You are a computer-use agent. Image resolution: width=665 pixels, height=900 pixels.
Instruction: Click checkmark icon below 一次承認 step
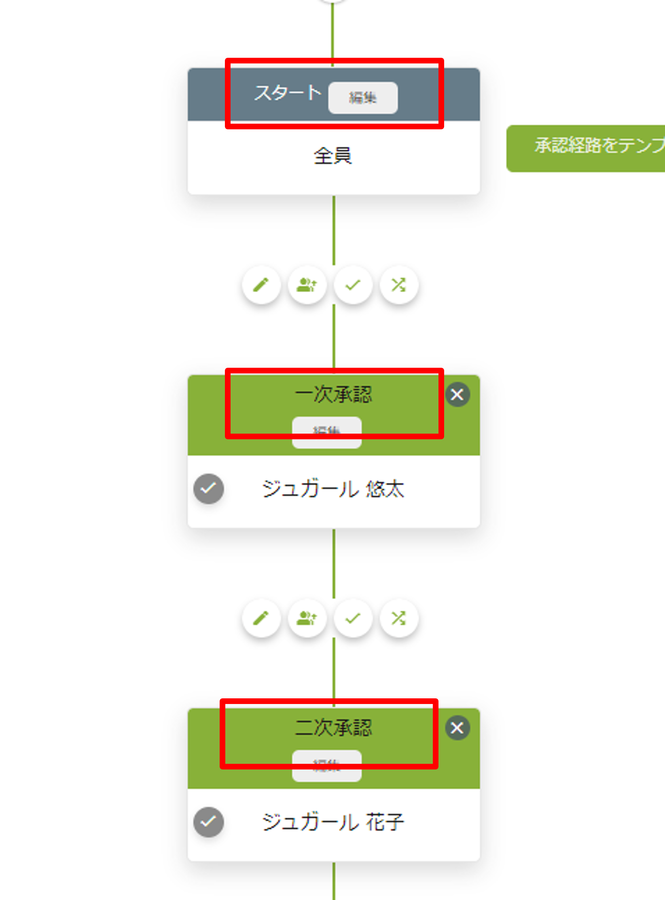click(x=353, y=618)
